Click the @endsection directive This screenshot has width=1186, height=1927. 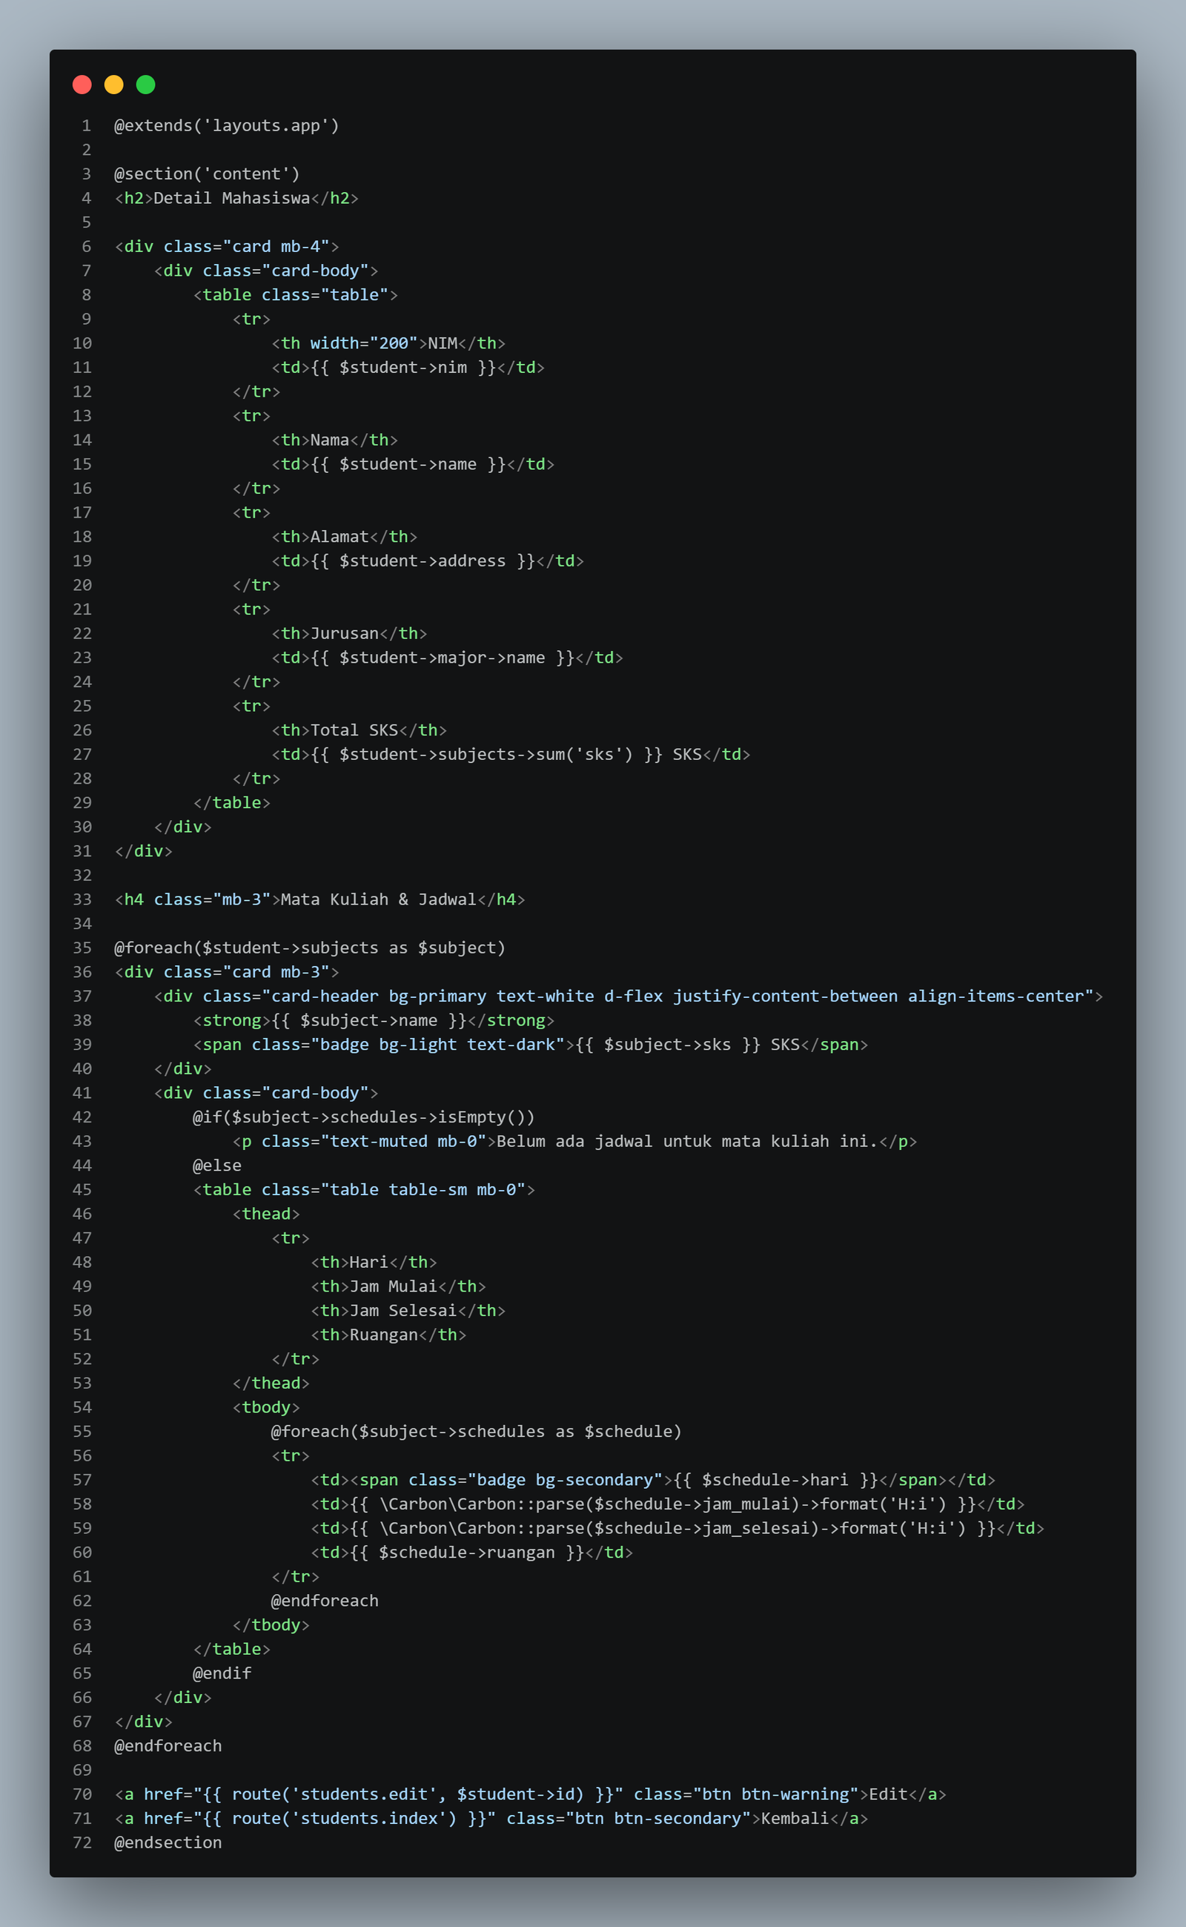[168, 1843]
